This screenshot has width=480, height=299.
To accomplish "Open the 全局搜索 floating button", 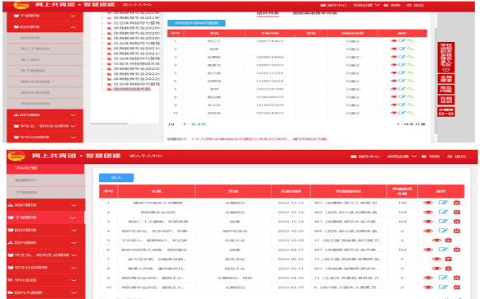I will tap(446, 79).
